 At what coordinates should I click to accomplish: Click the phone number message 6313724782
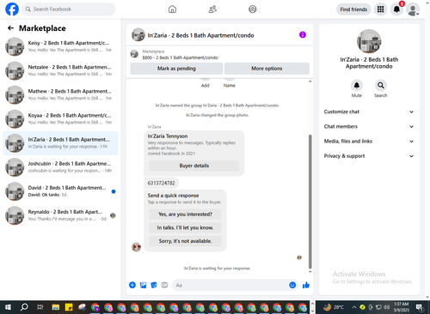[x=161, y=183]
